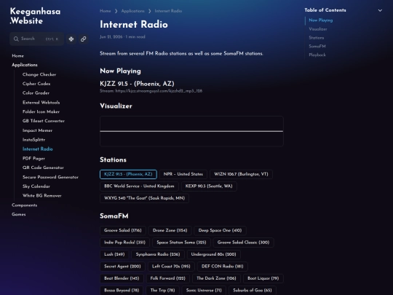Jump to Now Playing in contents
Image resolution: width=393 pixels, height=295 pixels.
(x=321, y=20)
